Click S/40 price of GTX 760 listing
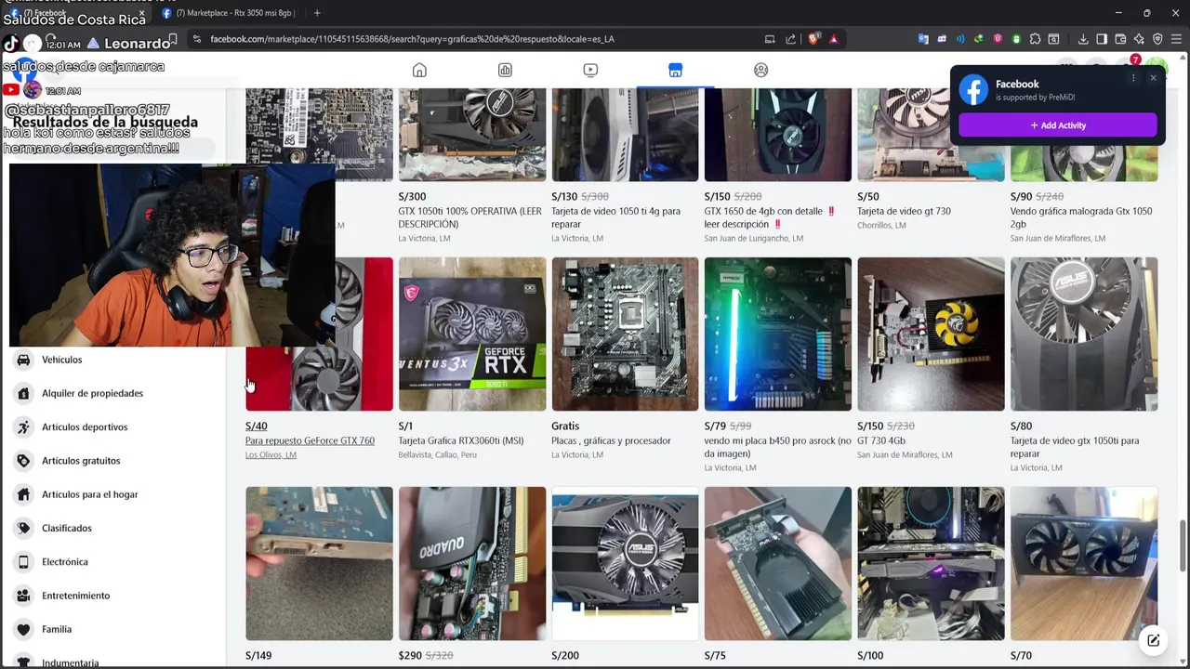Viewport: 1190px width, 669px height. (x=256, y=426)
